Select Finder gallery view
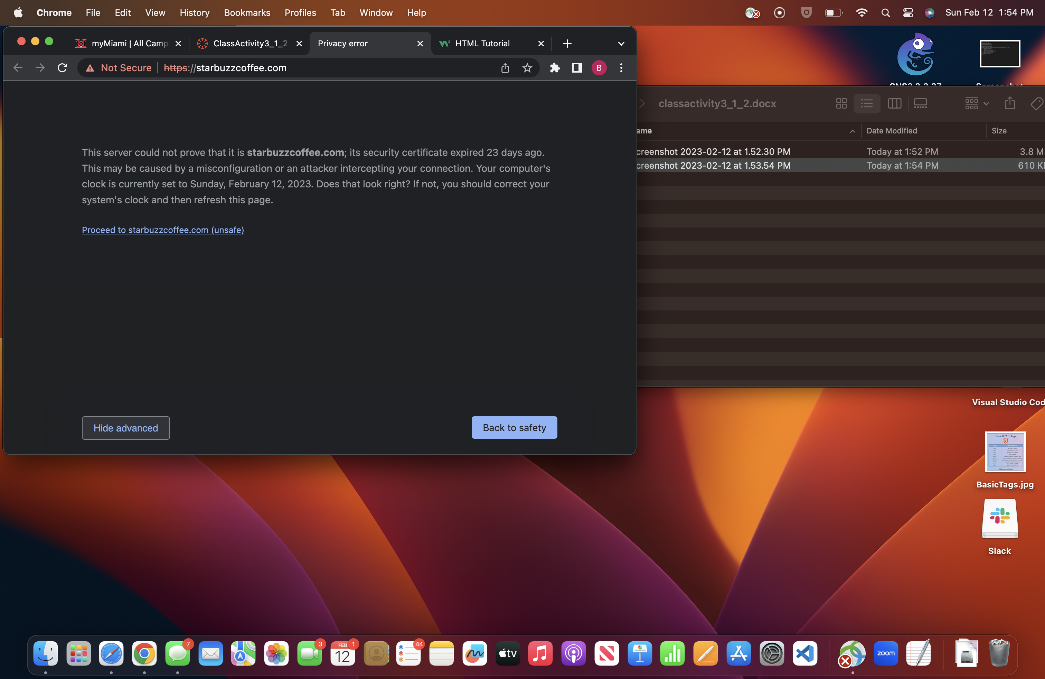The width and height of the screenshot is (1045, 679). coord(920,104)
